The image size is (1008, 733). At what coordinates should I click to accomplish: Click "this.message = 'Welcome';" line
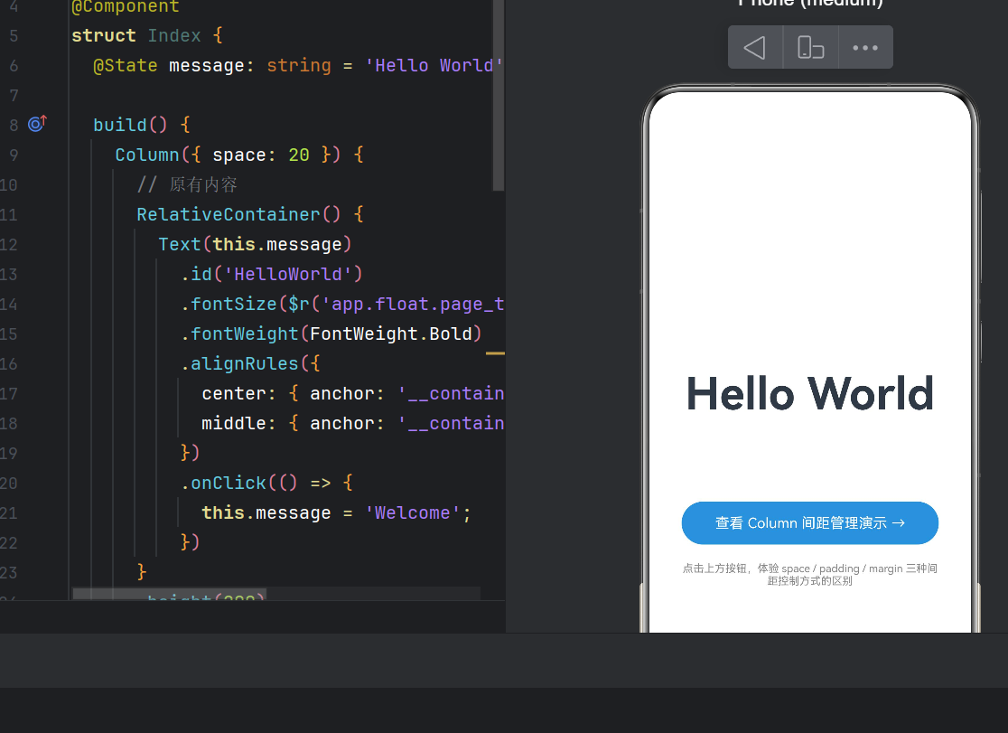click(336, 512)
